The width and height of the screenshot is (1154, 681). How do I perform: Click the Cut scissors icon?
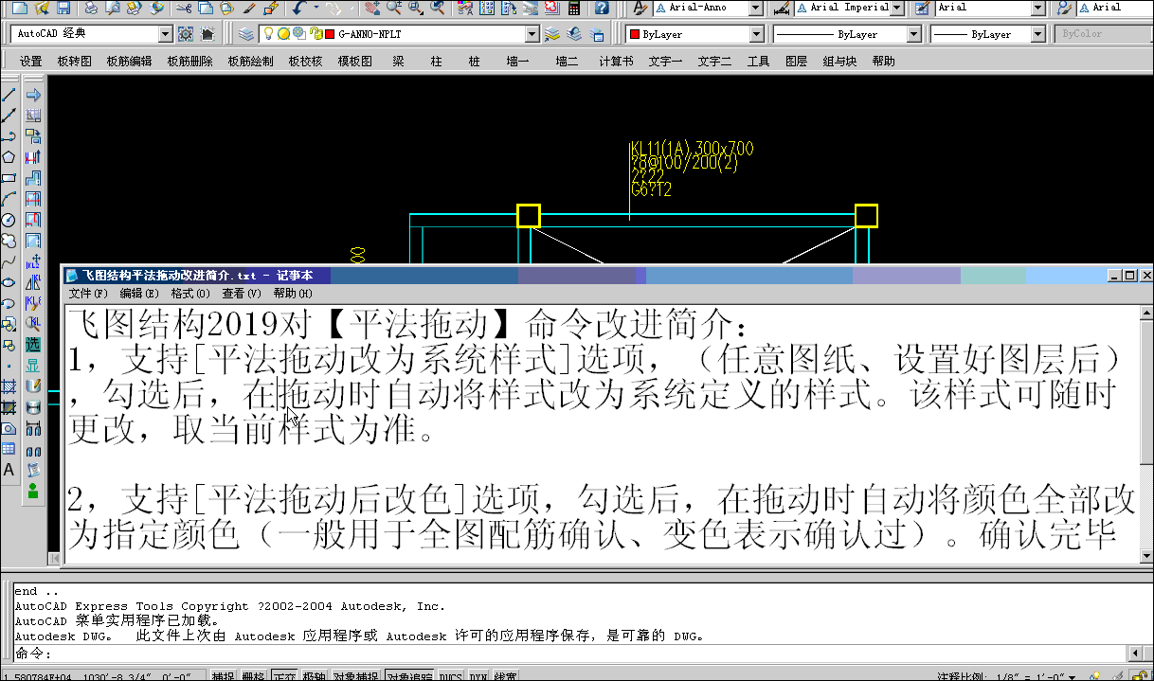coord(184,8)
